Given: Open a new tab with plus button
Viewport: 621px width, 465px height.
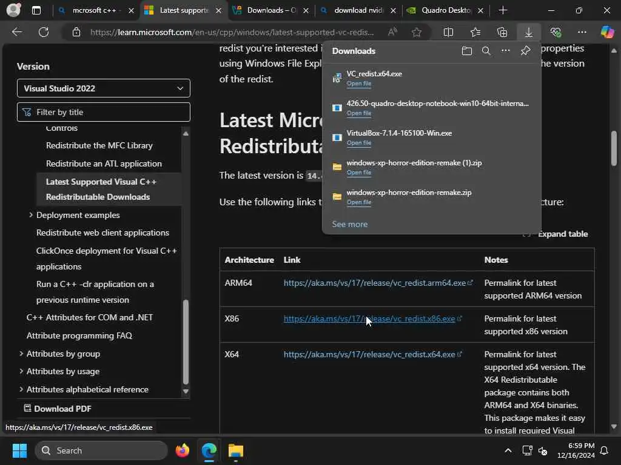Looking at the screenshot, I should click(503, 10).
